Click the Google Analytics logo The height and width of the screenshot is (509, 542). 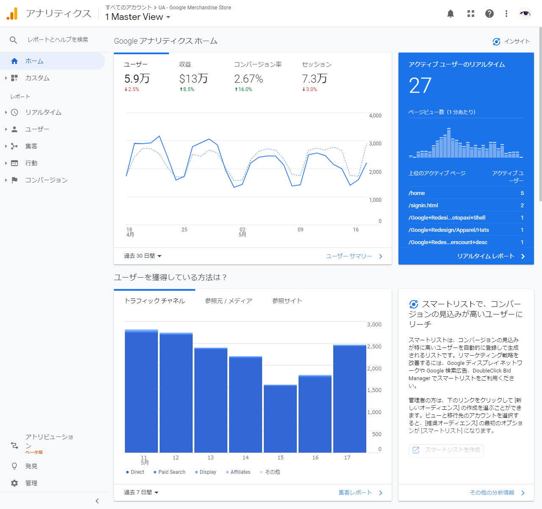[12, 14]
